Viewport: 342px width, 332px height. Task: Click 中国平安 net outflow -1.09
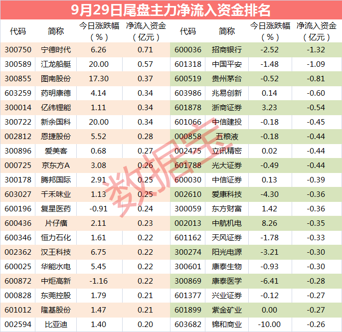coord(316,64)
